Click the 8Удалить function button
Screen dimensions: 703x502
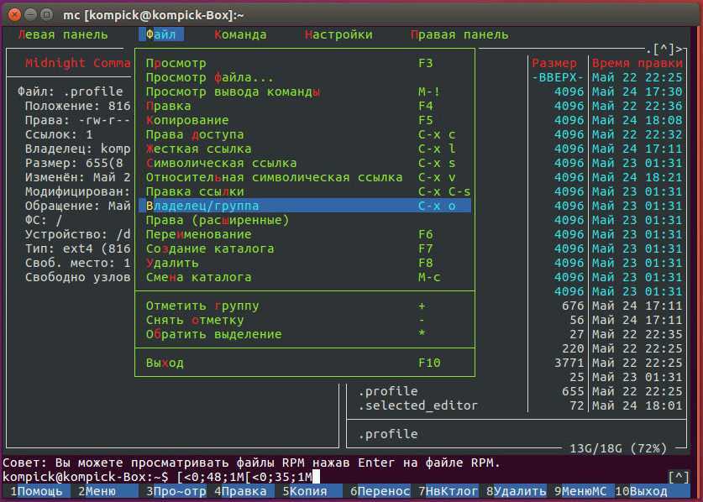[x=520, y=491]
